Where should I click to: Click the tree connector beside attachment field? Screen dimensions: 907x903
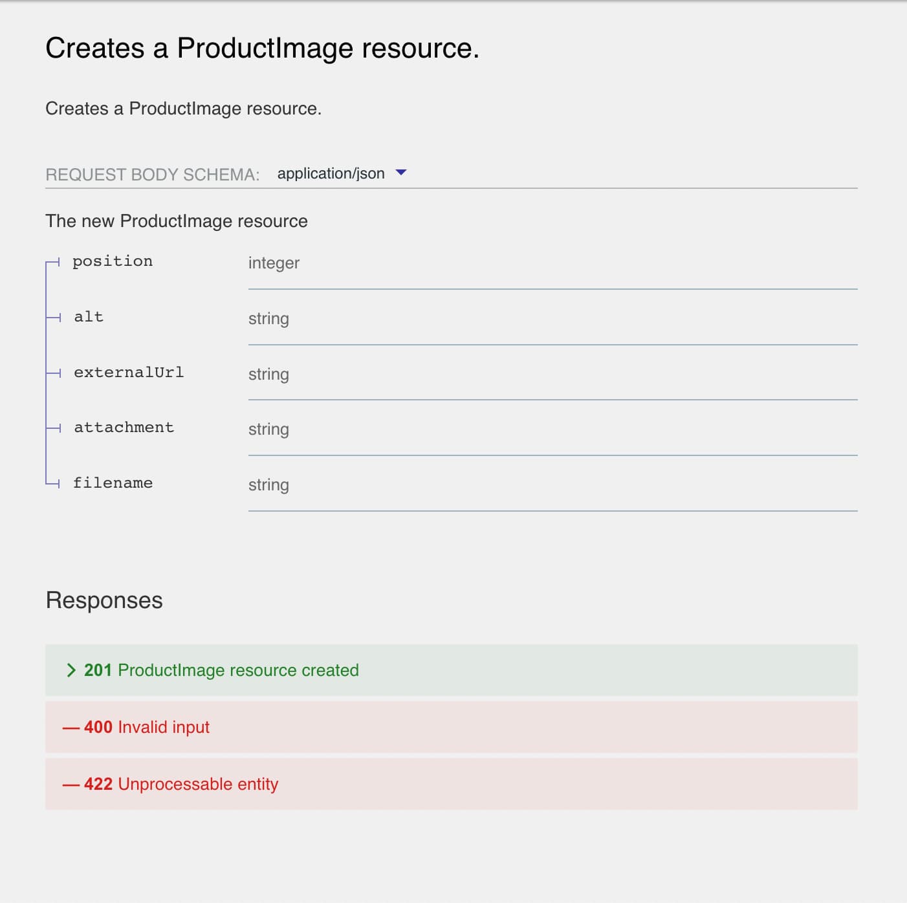tap(52, 428)
